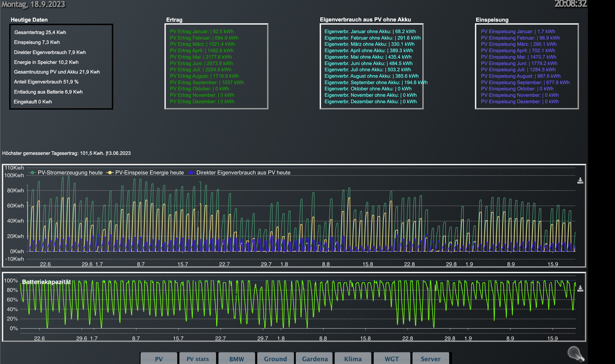Click Eigenverbr. Mai ohne Akku row

click(367, 57)
